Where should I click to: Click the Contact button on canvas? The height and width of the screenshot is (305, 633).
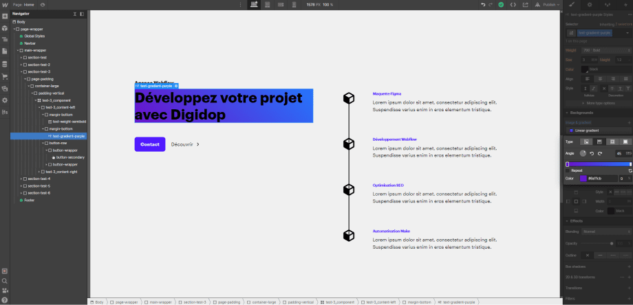150,144
